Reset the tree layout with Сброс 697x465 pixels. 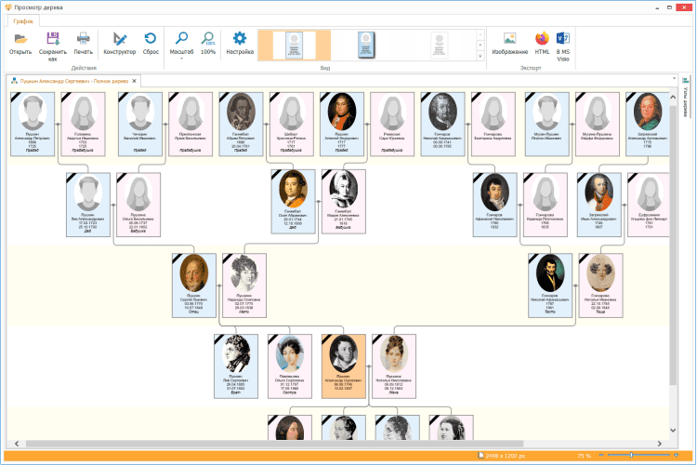point(151,44)
